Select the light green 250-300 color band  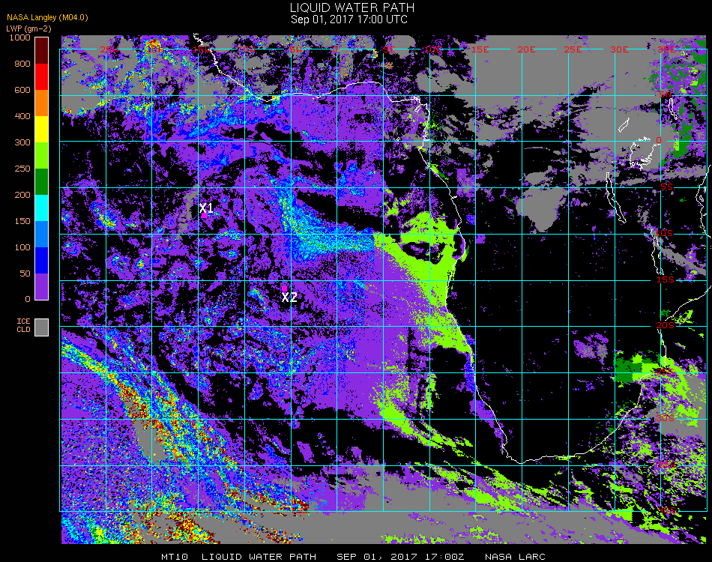(x=42, y=156)
